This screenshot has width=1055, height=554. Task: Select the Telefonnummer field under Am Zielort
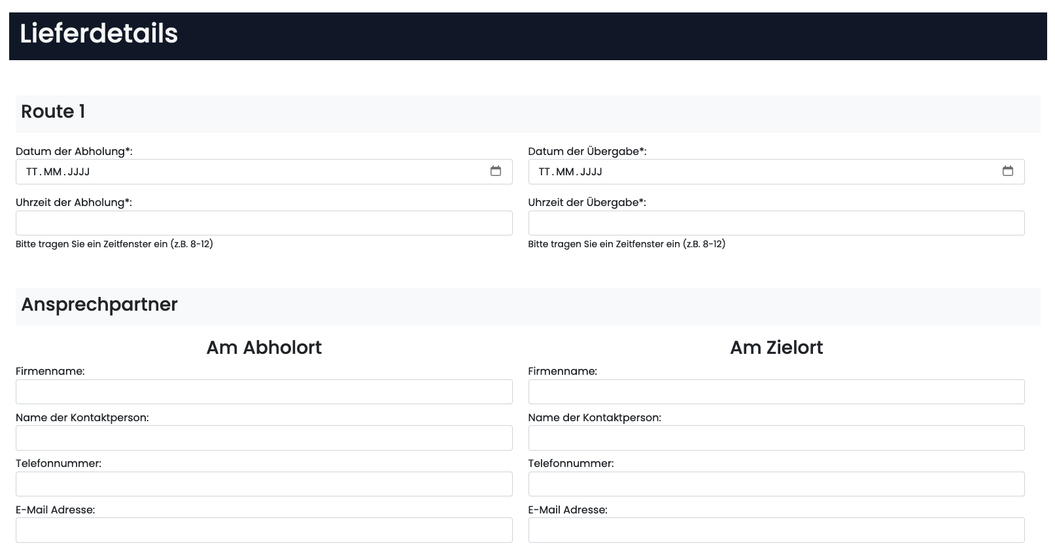click(776, 484)
